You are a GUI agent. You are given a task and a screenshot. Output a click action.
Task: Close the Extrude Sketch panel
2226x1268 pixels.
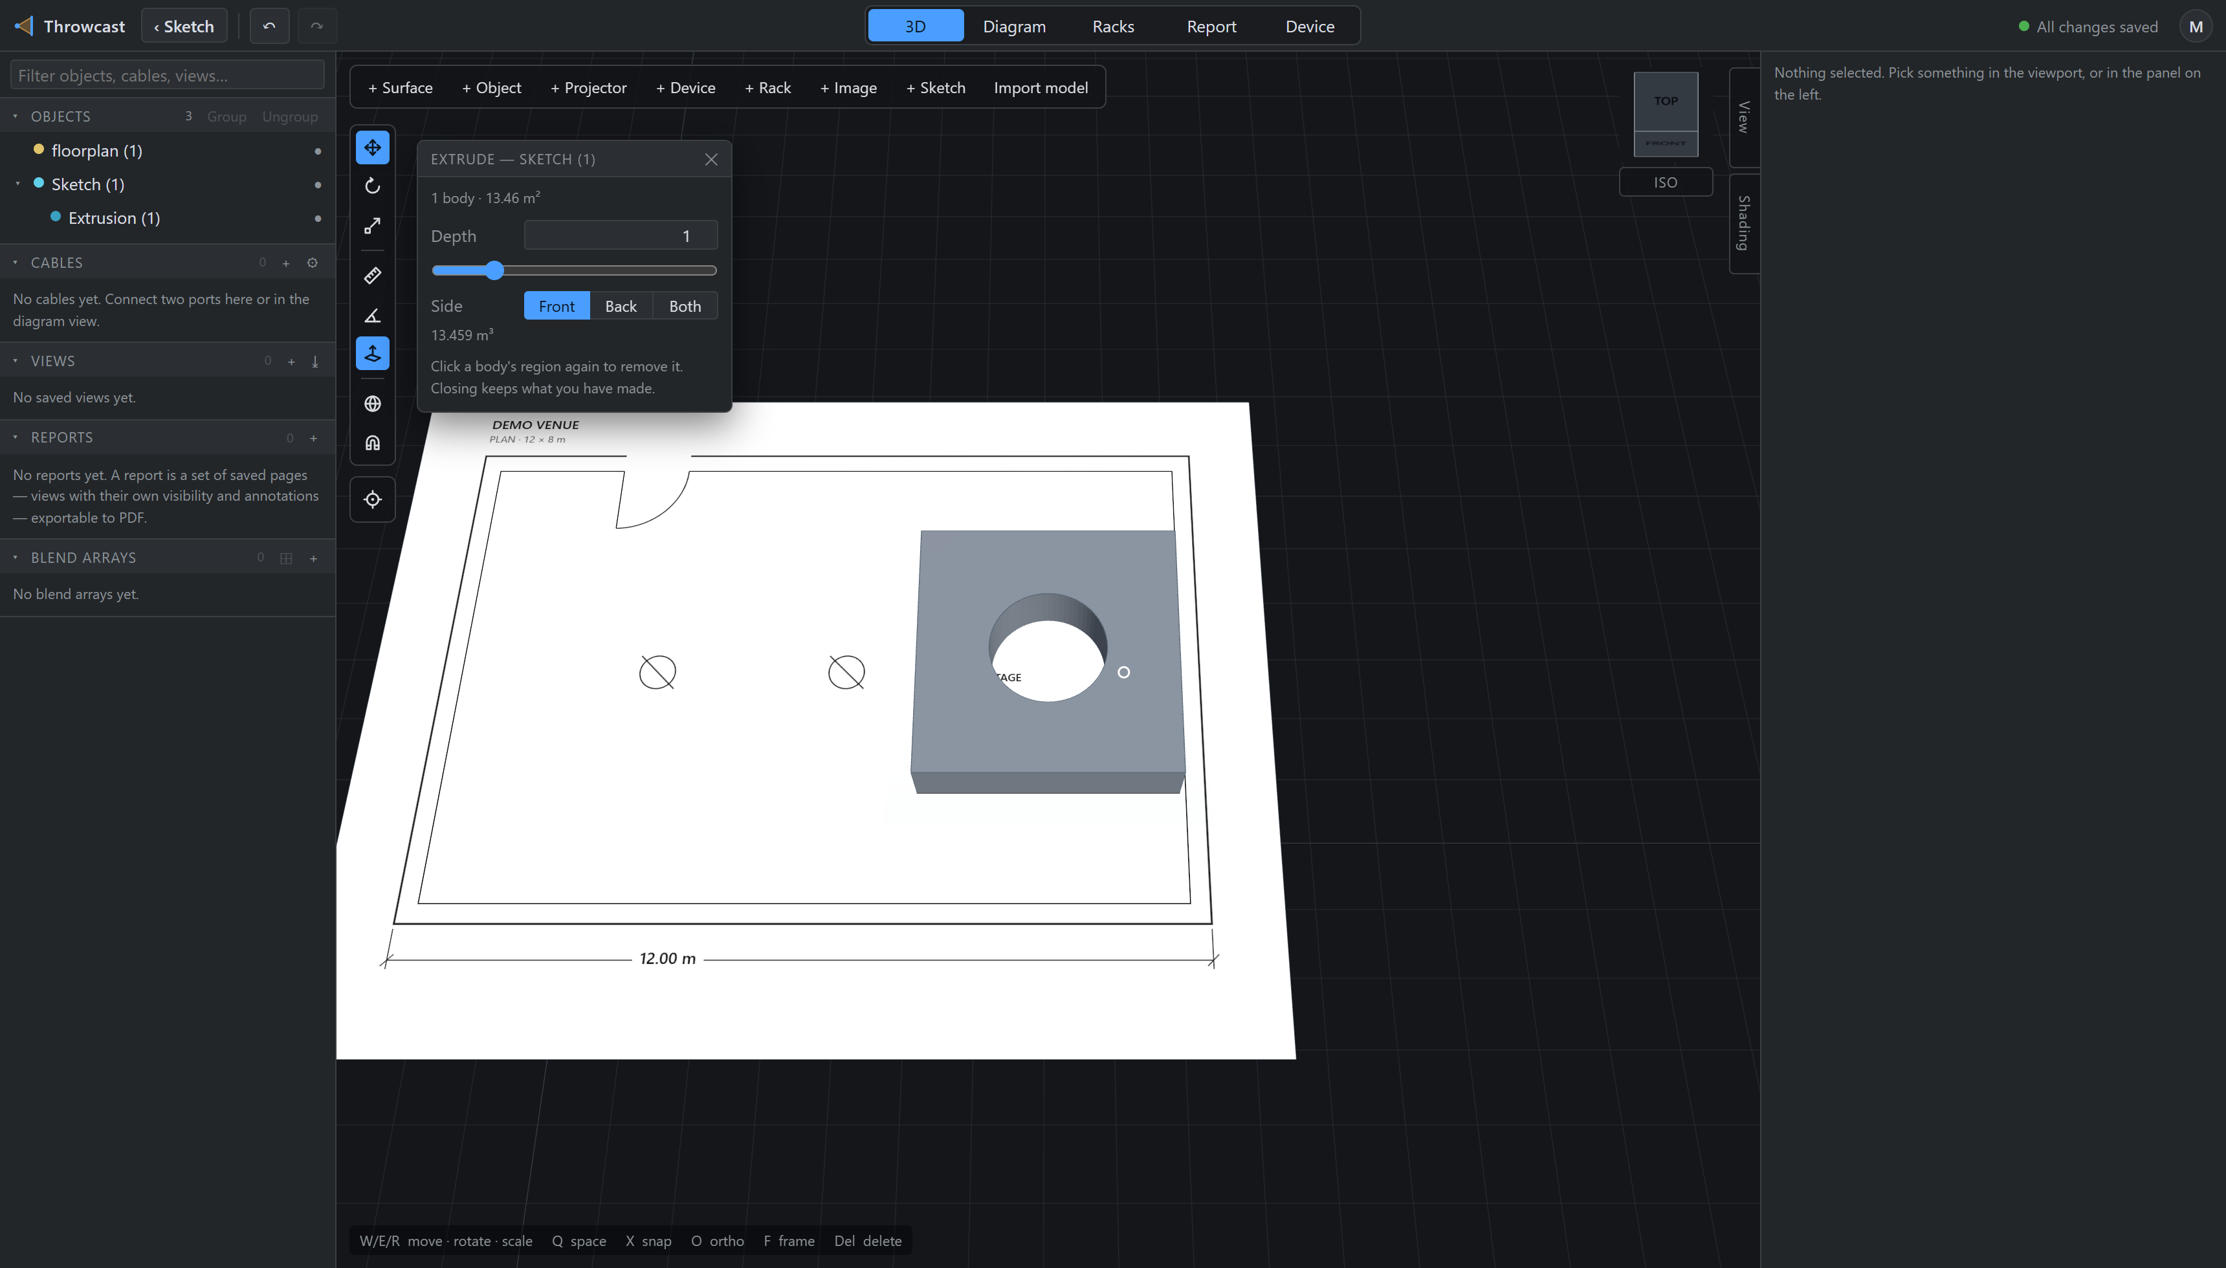coord(711,159)
